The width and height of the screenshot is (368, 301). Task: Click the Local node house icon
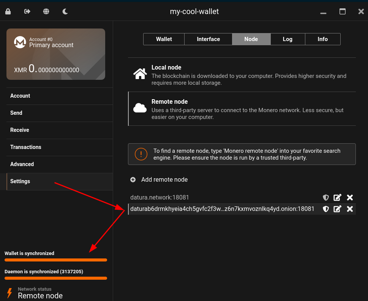coord(140,74)
